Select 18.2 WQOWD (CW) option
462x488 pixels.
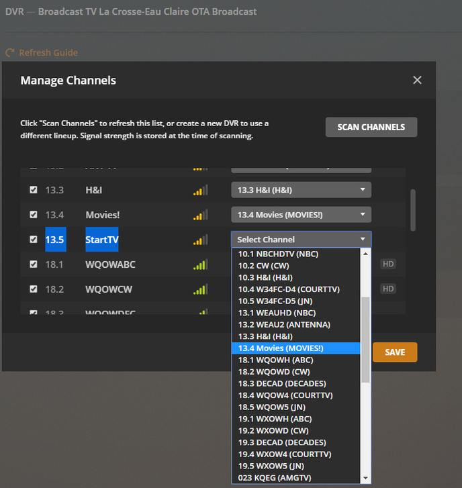click(296, 372)
